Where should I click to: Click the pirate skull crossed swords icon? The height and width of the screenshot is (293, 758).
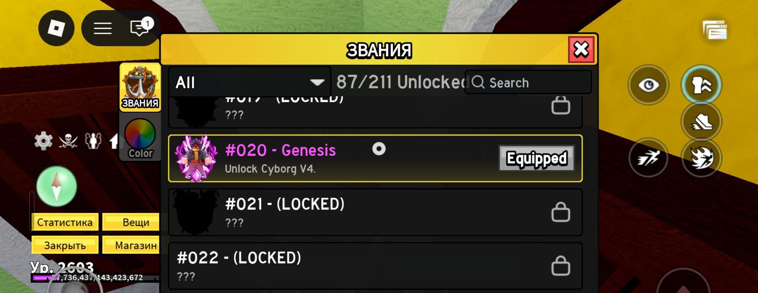coord(68,141)
